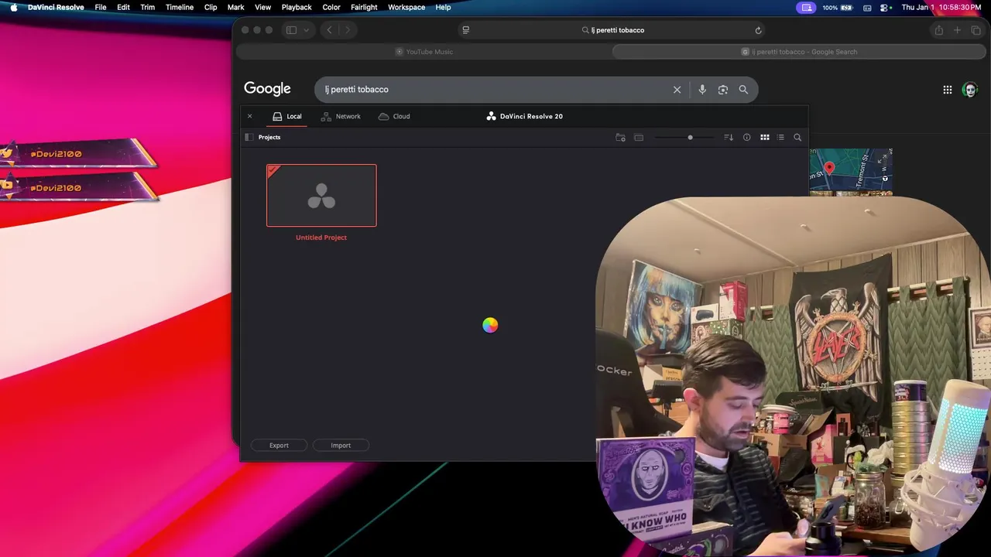Screen dimensions: 991x557
Task: Select the Untitled Project thumbnail
Action: pos(321,195)
